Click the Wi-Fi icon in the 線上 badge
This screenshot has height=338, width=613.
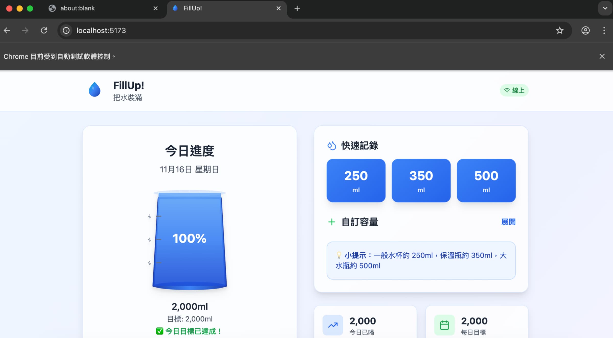click(507, 90)
